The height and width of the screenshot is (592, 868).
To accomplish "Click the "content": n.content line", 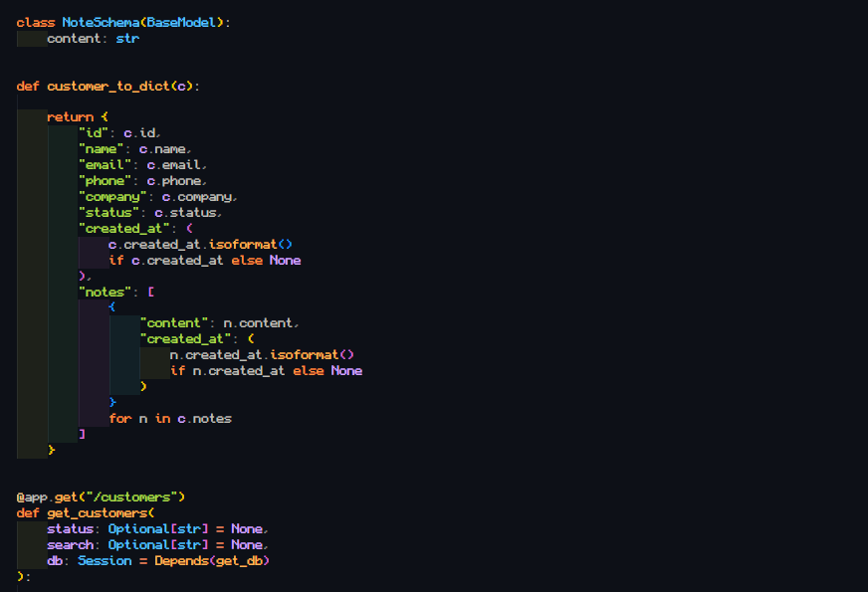I will click(219, 323).
